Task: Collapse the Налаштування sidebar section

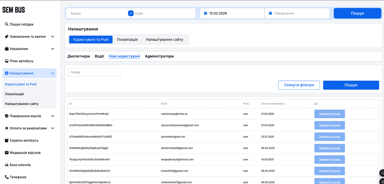Action: [x=53, y=73]
